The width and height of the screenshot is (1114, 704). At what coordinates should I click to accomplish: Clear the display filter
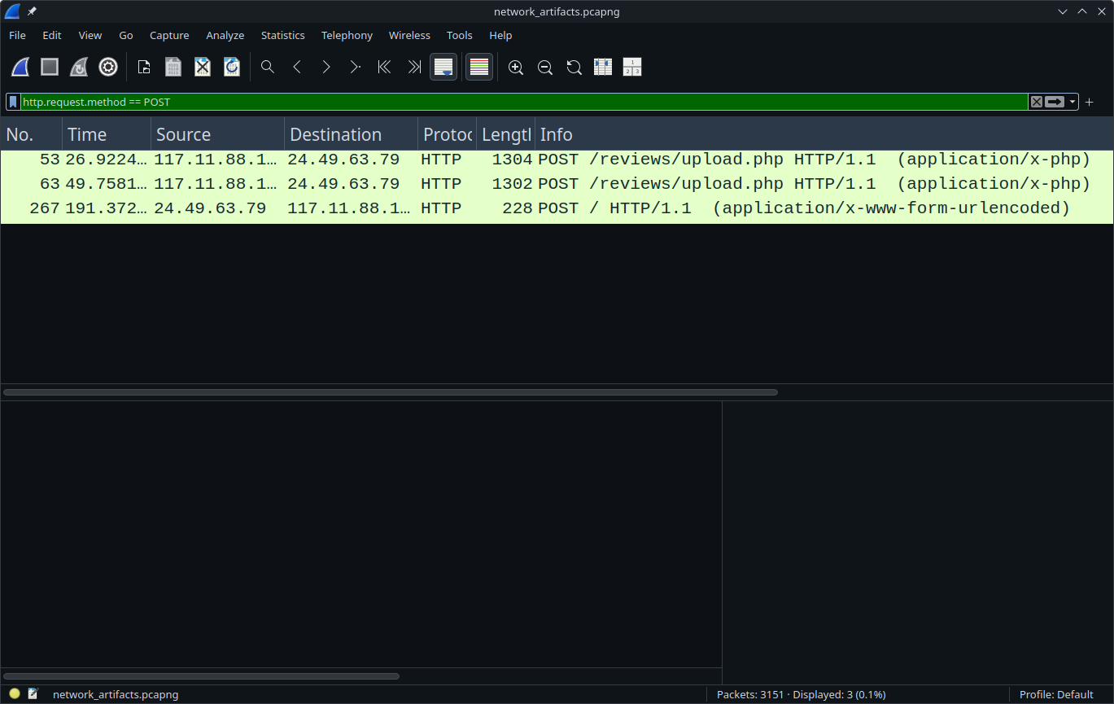tap(1036, 102)
